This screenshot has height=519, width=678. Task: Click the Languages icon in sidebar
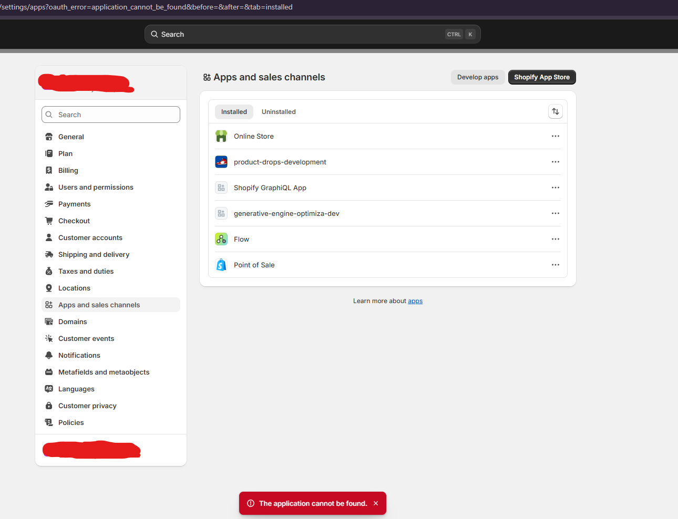[x=49, y=389]
